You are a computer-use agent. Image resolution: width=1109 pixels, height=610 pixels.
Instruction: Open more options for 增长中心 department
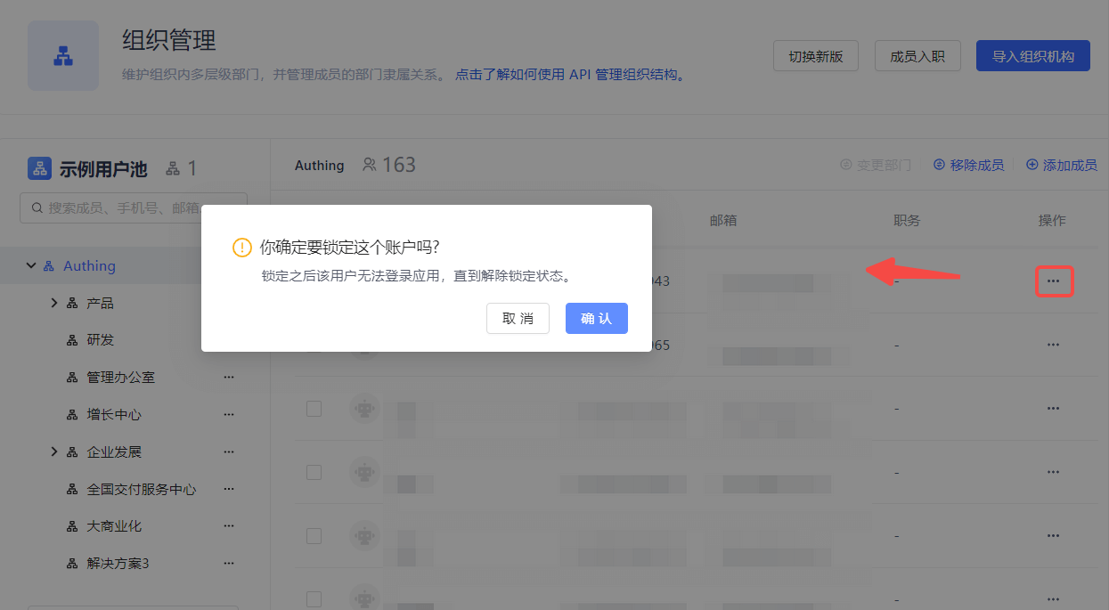229,415
